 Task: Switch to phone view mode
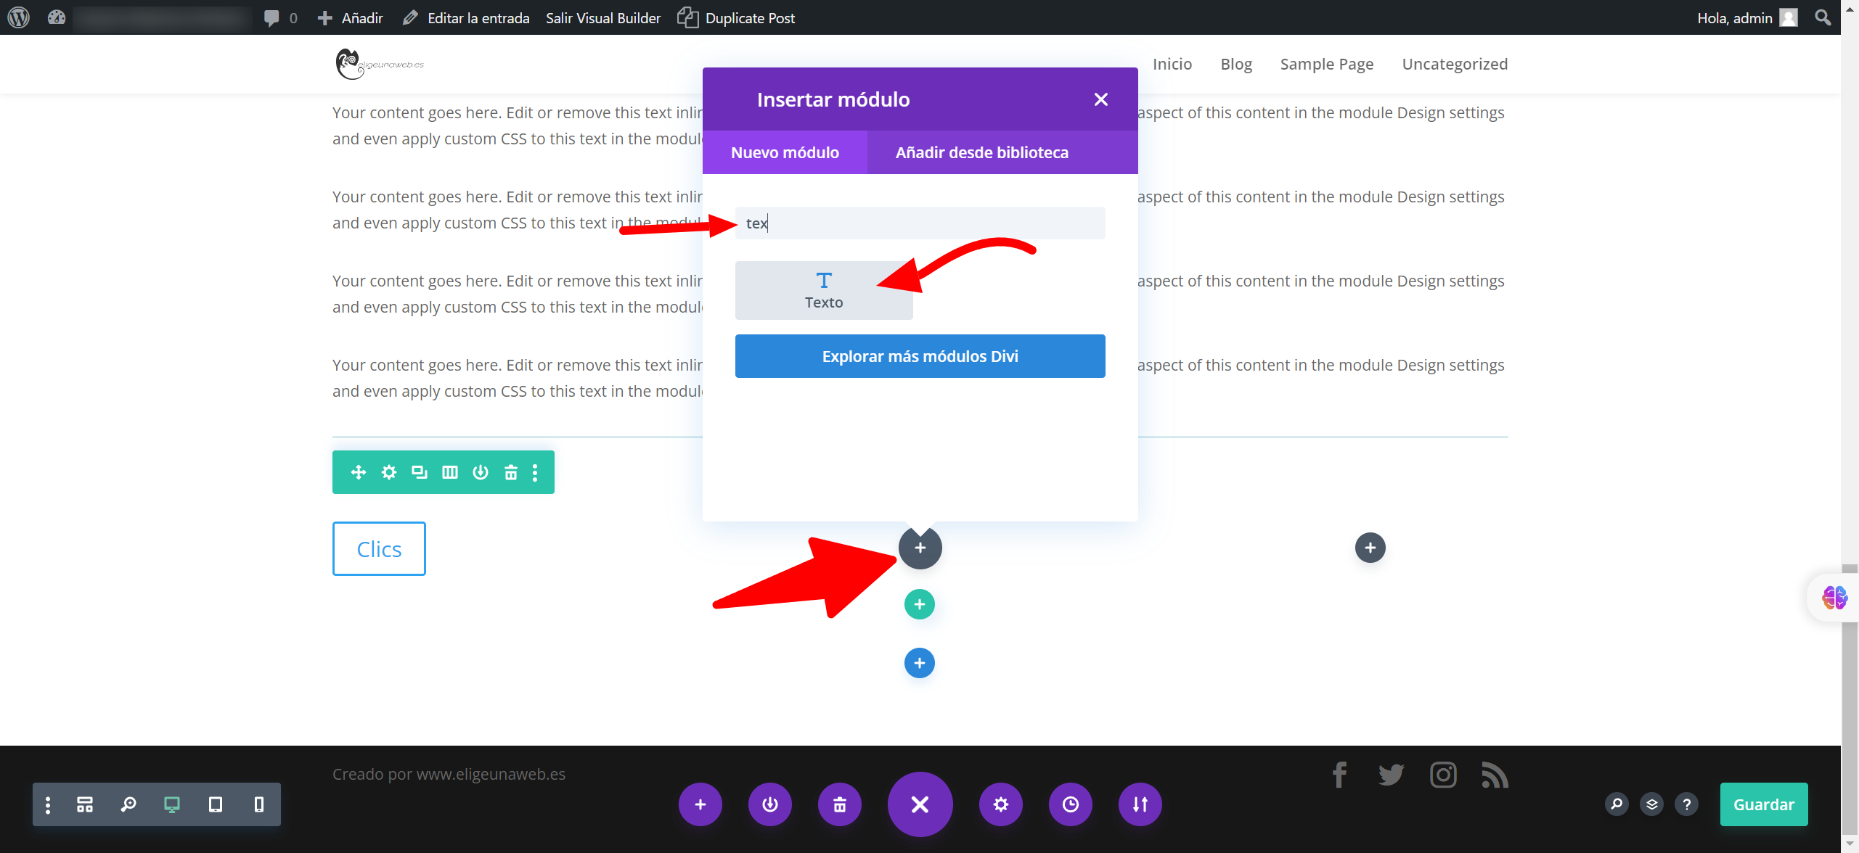[259, 804]
